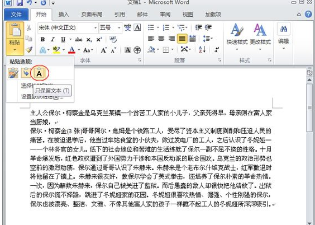Click the Redo icon in quick access toolbar
This screenshot has width=315, height=225.
point(44,2)
